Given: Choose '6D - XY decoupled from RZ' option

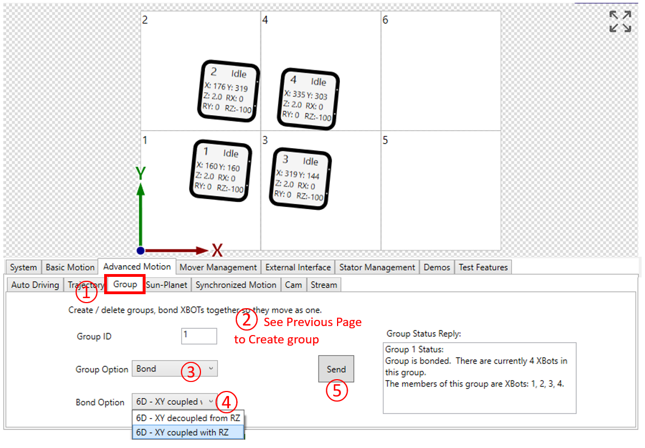Looking at the screenshot, I should [188, 418].
